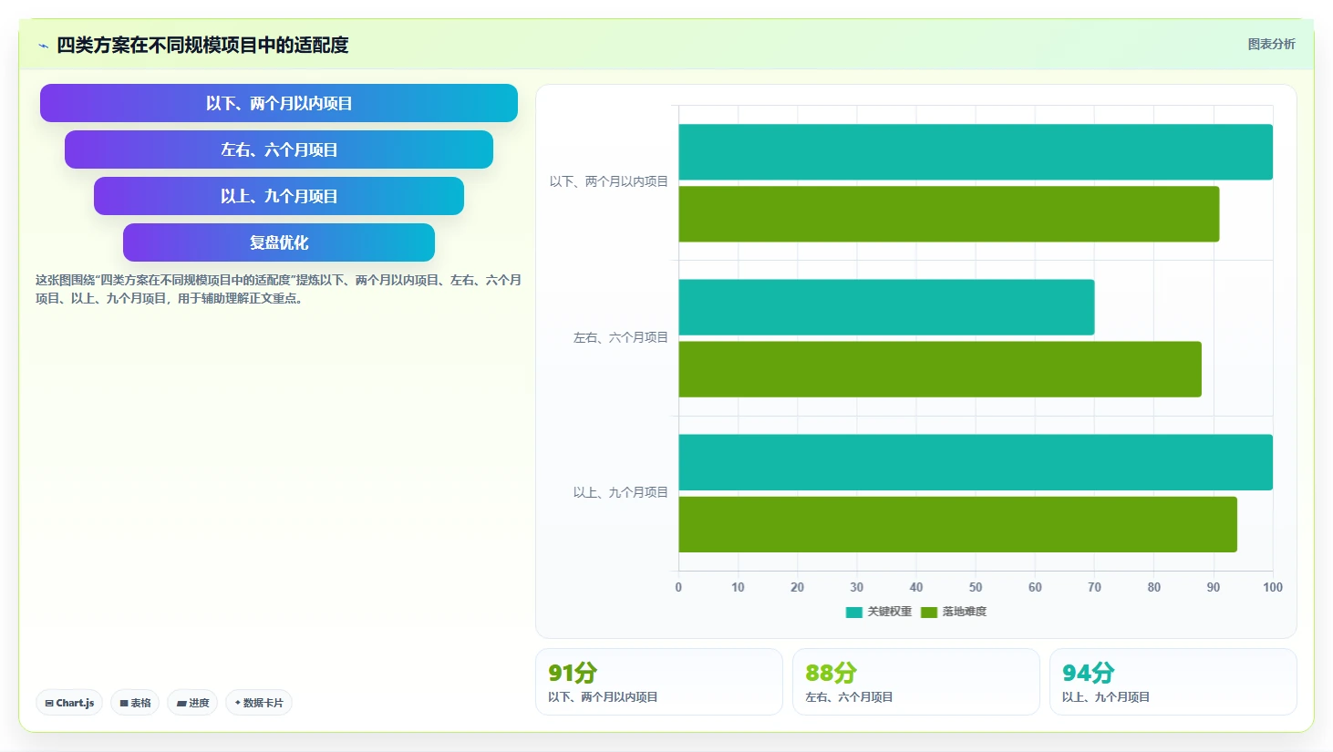Click the Chart.js tag chip
The image size is (1333, 752).
coord(69,703)
